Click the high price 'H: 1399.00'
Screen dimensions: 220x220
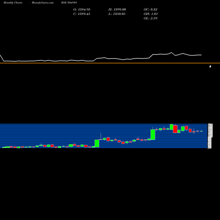(x=117, y=9)
